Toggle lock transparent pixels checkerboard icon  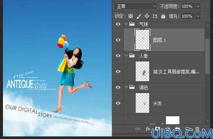point(131,16)
